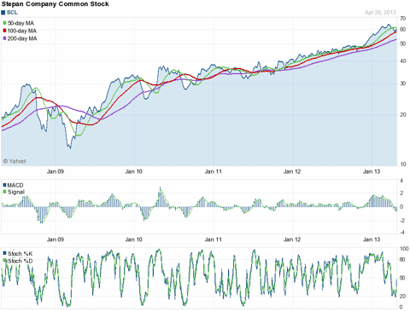Click 'Jan 09' on the price chart axis

click(56, 171)
